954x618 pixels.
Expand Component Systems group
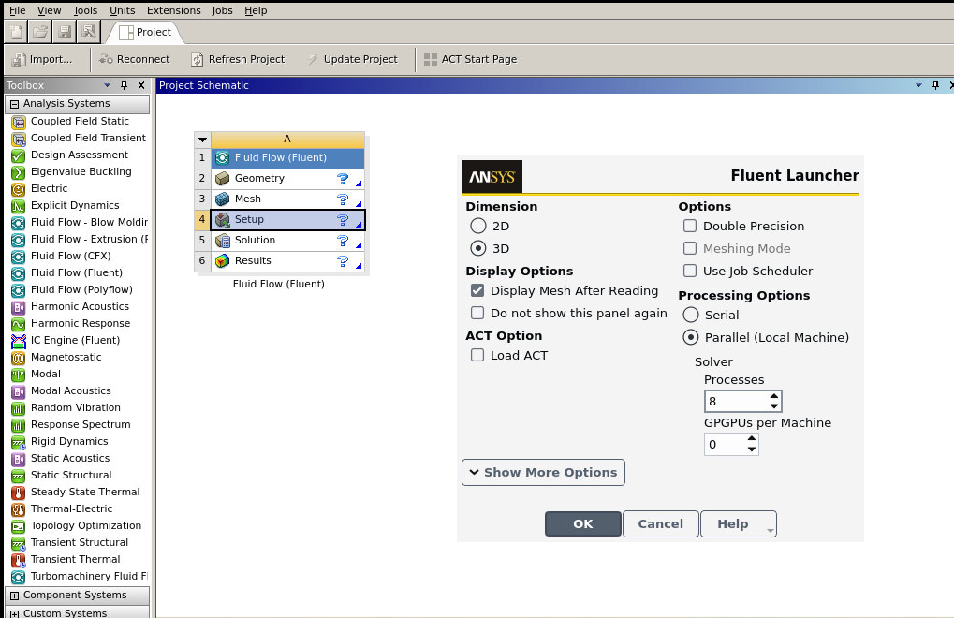(15, 596)
